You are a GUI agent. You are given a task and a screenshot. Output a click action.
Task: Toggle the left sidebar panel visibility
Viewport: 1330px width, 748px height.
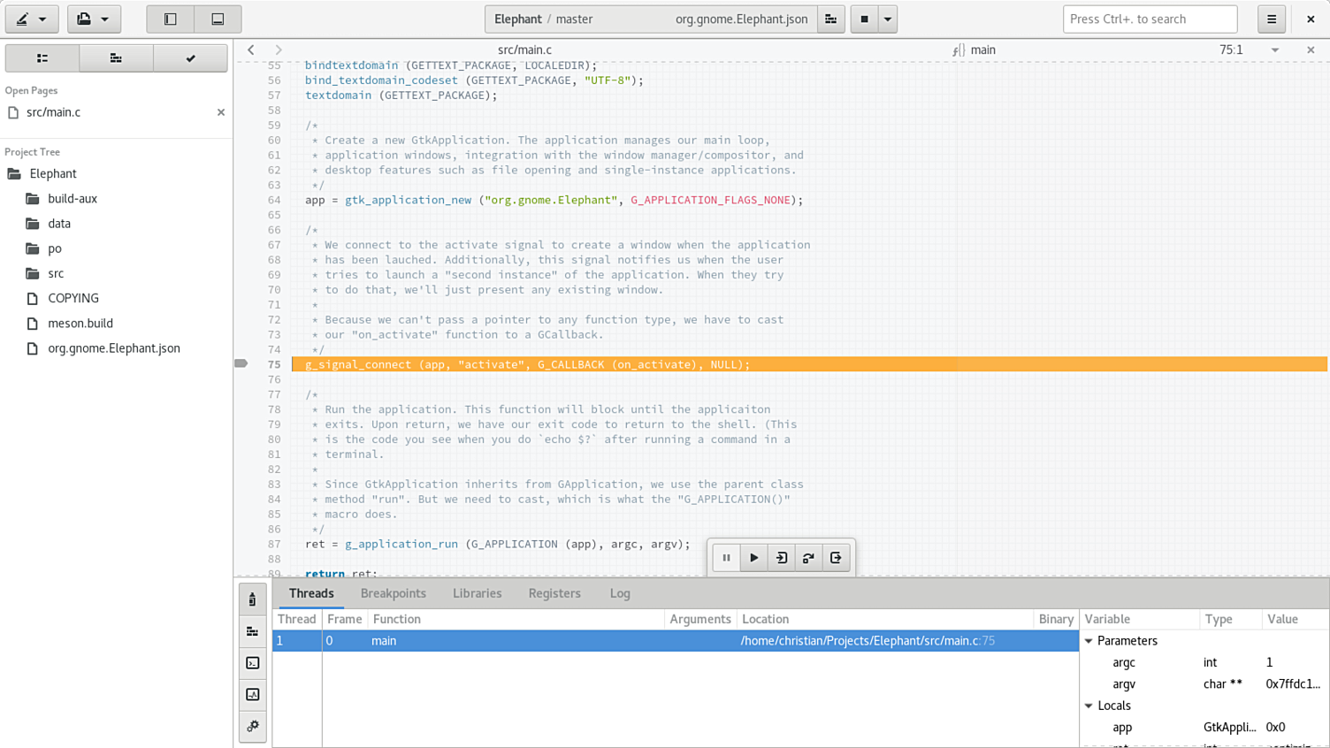tap(171, 19)
